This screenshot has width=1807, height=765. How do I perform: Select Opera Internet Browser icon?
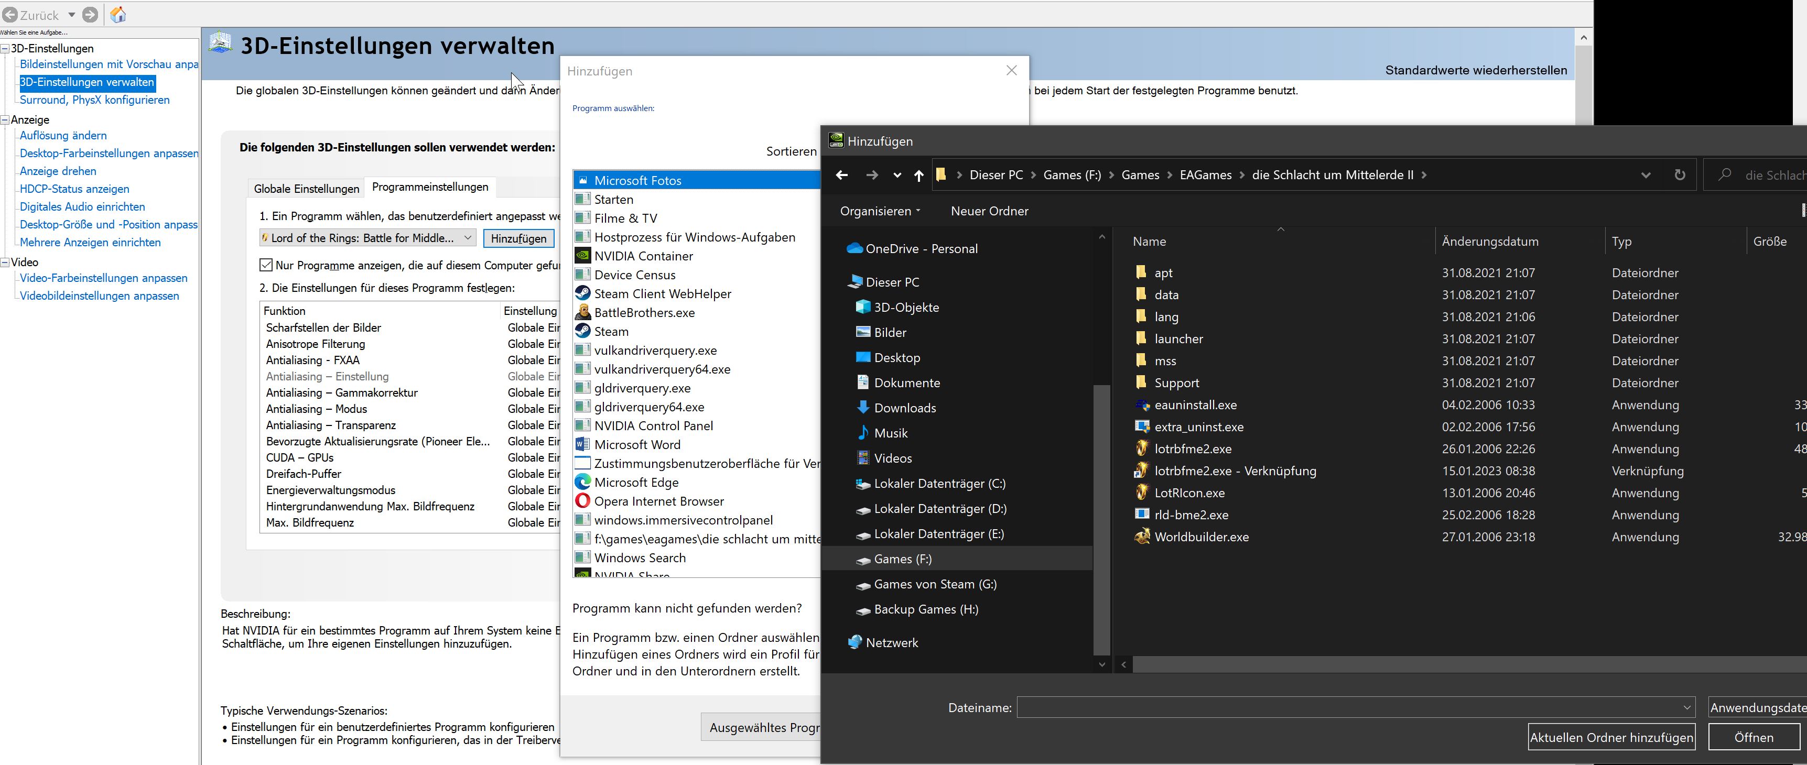tap(582, 501)
